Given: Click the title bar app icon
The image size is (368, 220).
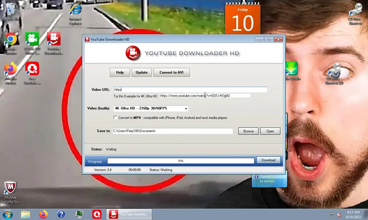Looking at the screenshot, I should [87, 39].
